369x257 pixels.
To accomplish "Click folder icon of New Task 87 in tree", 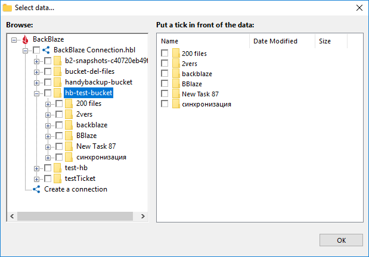I will 69,146.
